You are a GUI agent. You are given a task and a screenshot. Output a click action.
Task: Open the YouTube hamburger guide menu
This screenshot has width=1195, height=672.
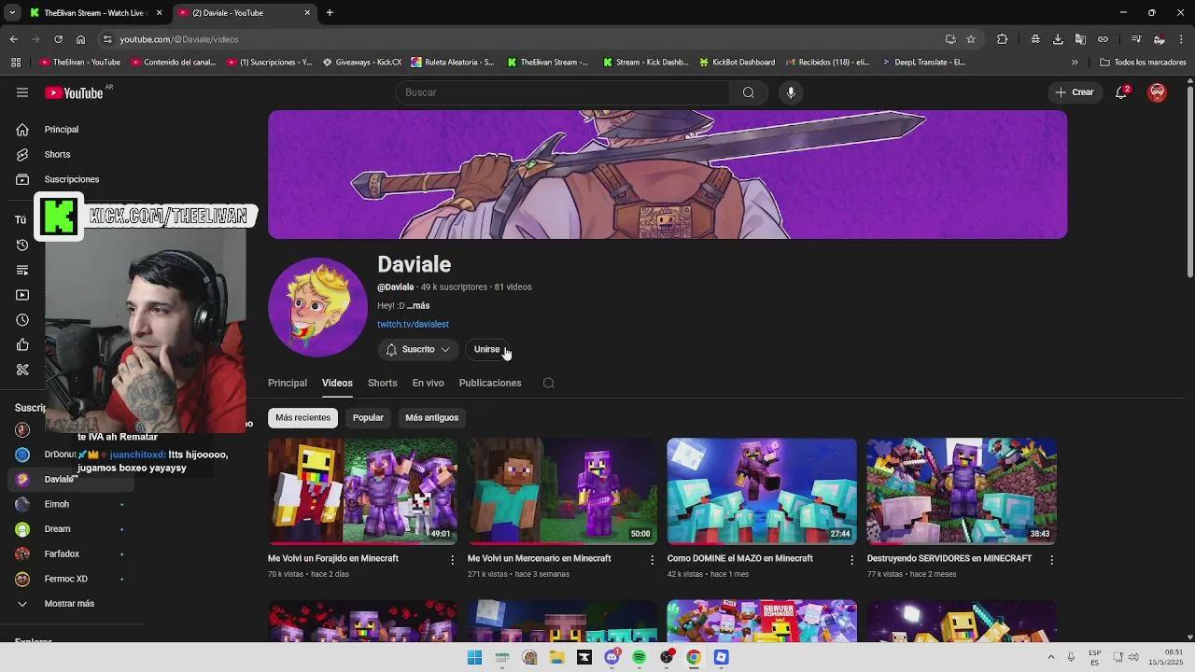point(22,92)
